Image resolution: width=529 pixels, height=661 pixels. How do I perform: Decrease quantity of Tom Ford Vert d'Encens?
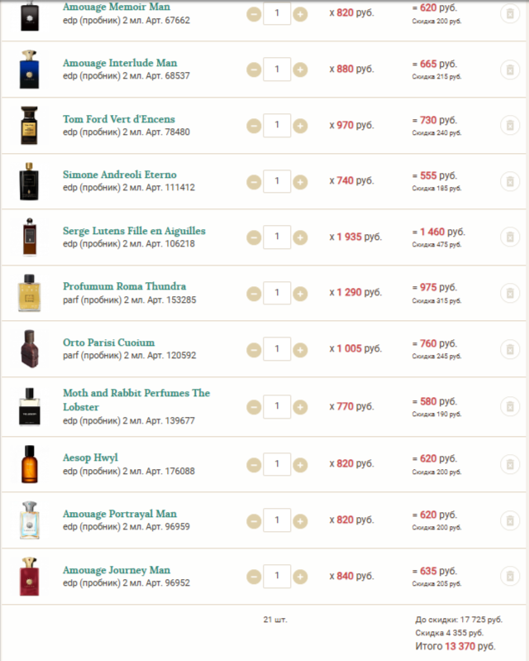[x=254, y=126]
